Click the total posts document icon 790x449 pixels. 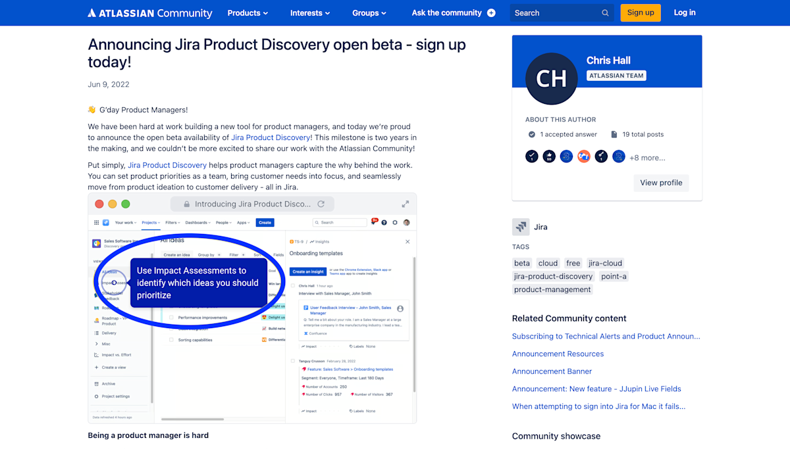tap(614, 134)
